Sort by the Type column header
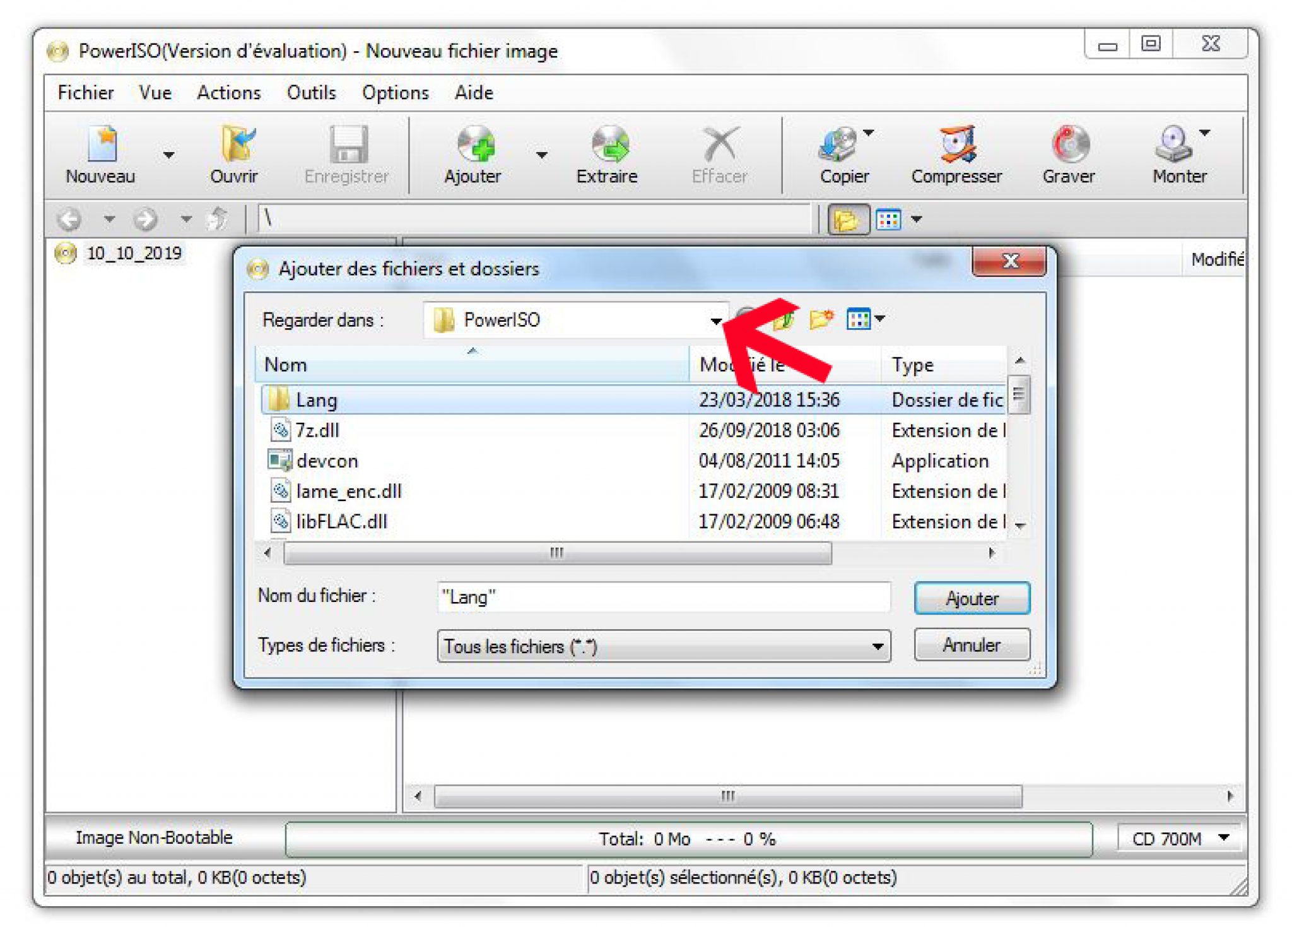Viewport: 1292px width, 927px height. (943, 365)
